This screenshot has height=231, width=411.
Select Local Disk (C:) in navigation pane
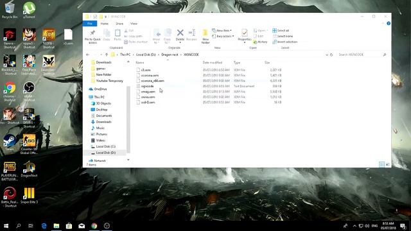pos(103,146)
